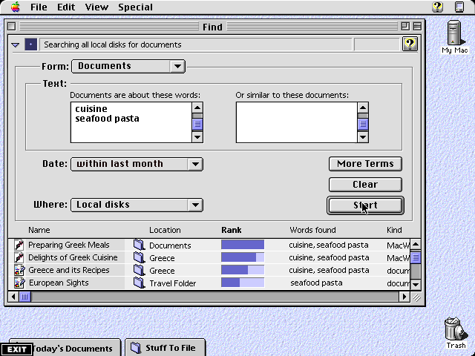Click the Travel Folder location icon
The image size is (475, 356).
pos(138,283)
